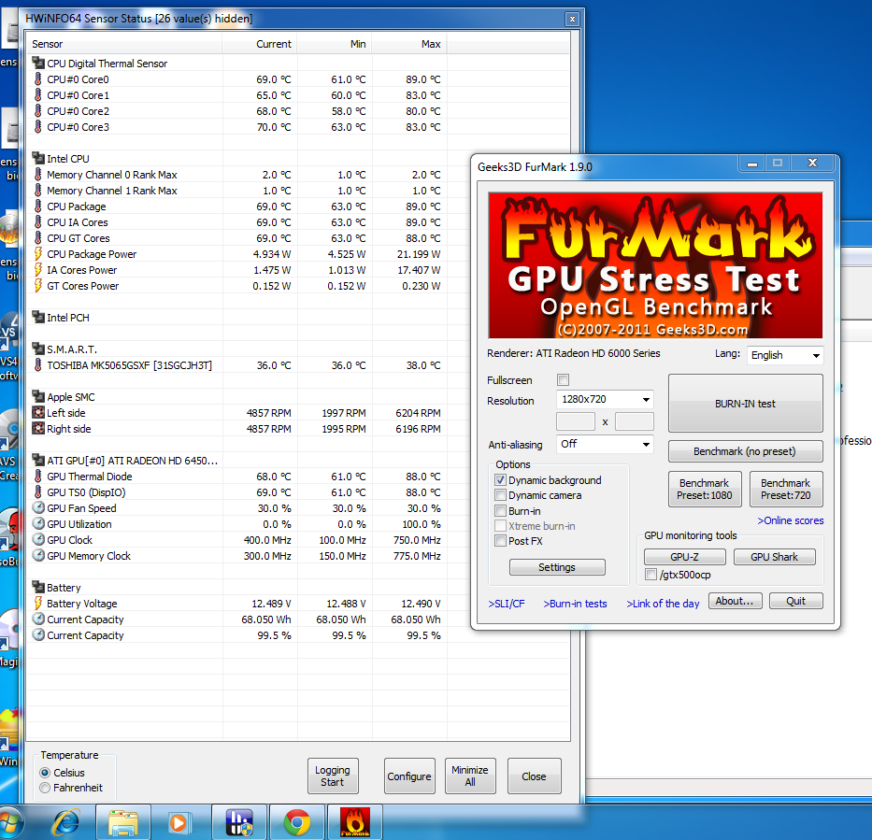Launch GPU Shark monitoring tool
Viewport: 872px width, 840px height.
point(774,557)
